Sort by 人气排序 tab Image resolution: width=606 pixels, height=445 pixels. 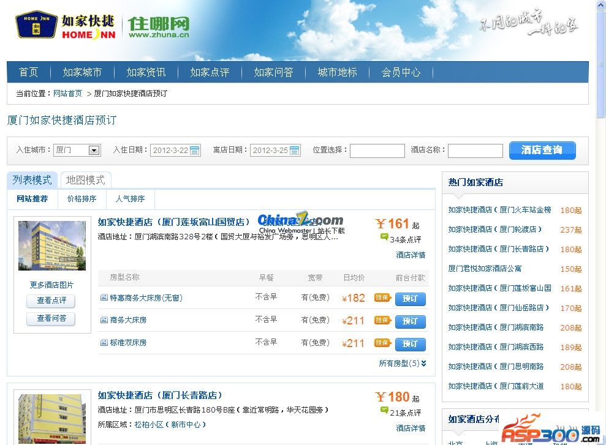tap(131, 199)
